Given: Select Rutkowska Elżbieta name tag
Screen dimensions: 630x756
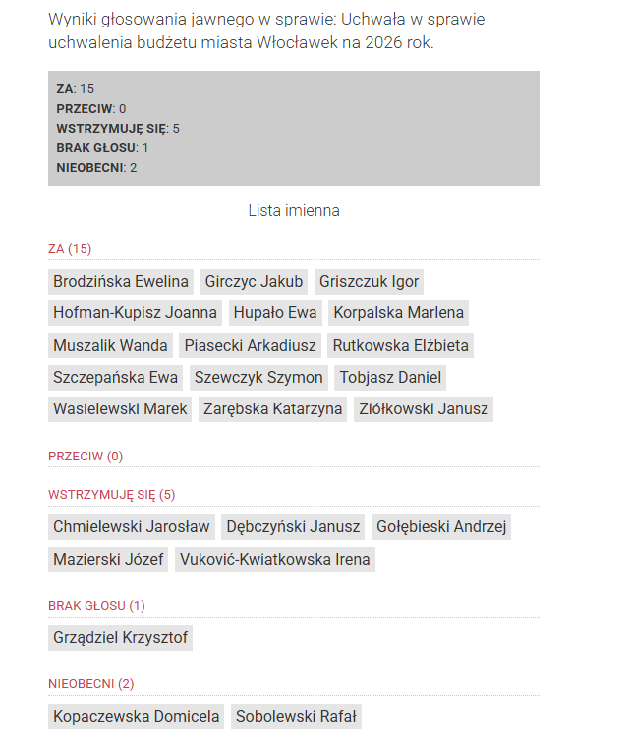Looking at the screenshot, I should 401,346.
